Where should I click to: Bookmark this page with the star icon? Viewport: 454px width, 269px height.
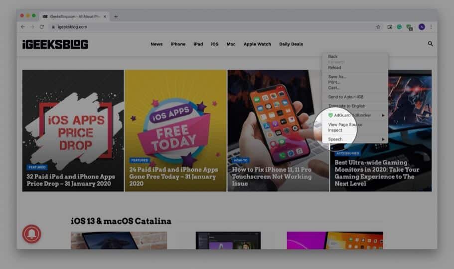(x=378, y=26)
